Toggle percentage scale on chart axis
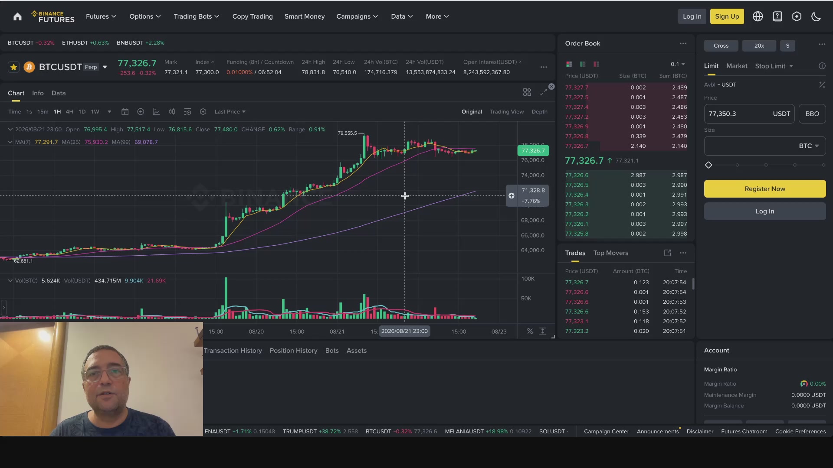Image resolution: width=833 pixels, height=468 pixels. point(530,331)
